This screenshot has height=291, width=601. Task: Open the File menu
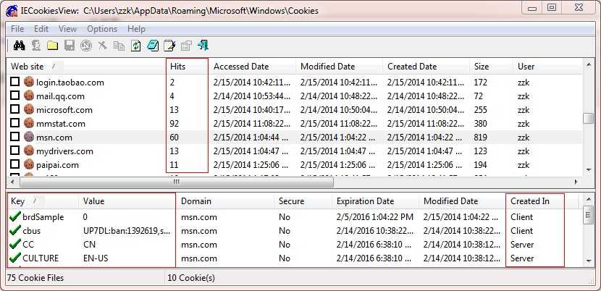(17, 29)
